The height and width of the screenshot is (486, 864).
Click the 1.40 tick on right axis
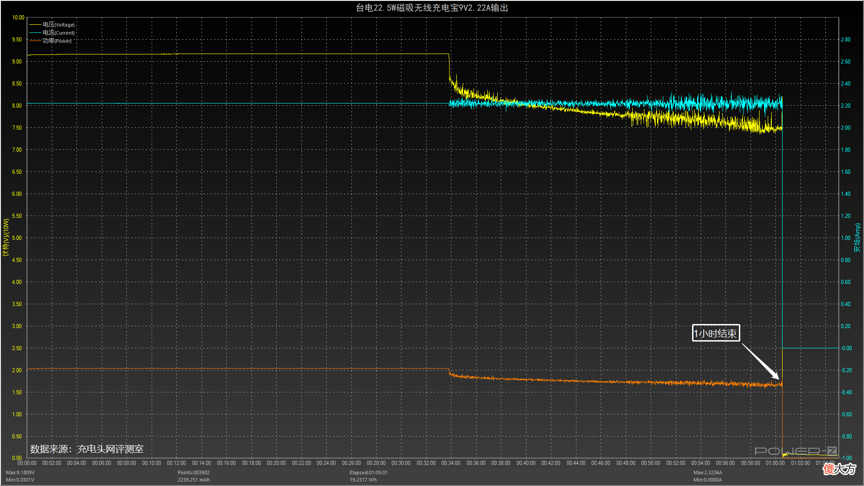click(x=846, y=194)
